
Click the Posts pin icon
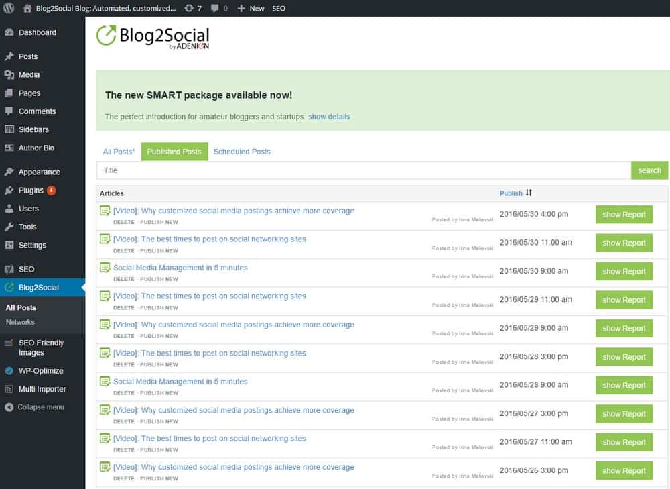(x=9, y=56)
